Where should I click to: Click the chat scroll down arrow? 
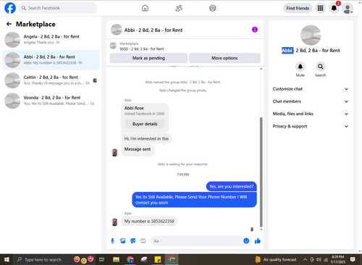(x=261, y=230)
